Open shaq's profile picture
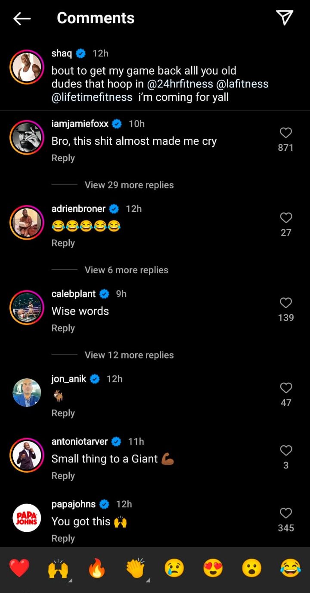 [26, 67]
